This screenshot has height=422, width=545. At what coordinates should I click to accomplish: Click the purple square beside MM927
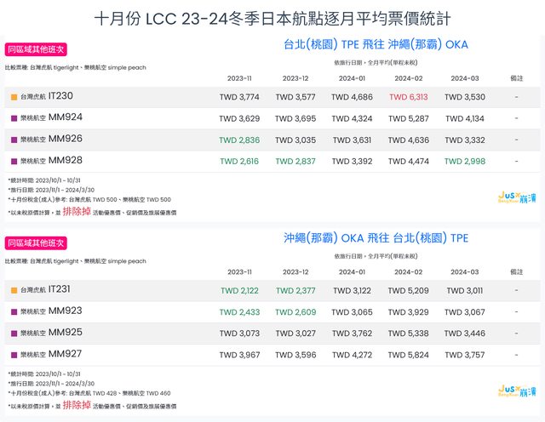[14, 354]
